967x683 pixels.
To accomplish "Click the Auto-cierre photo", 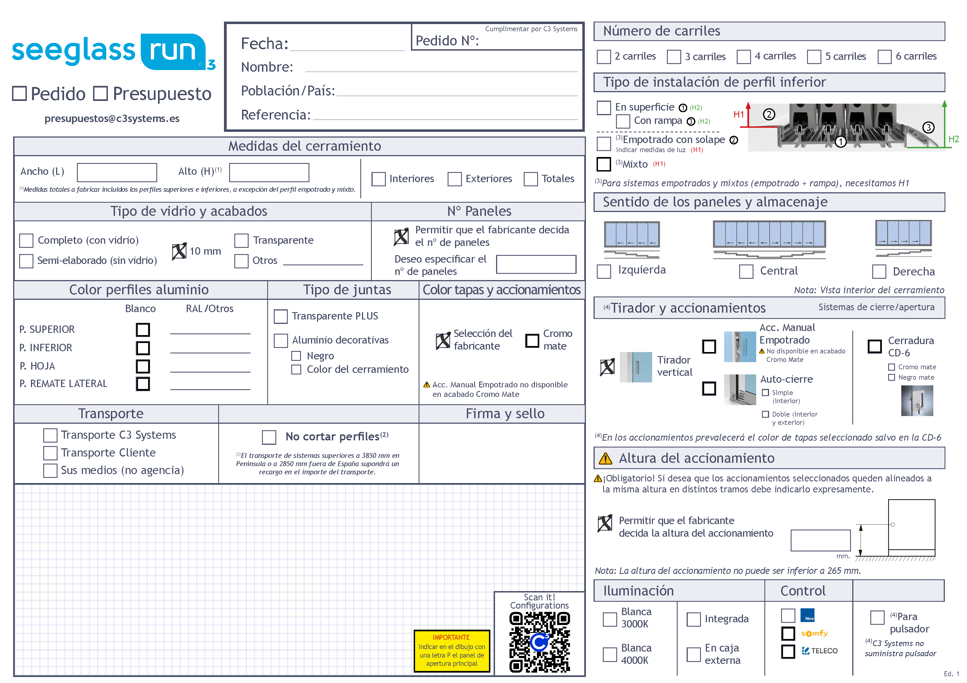I will [x=739, y=390].
